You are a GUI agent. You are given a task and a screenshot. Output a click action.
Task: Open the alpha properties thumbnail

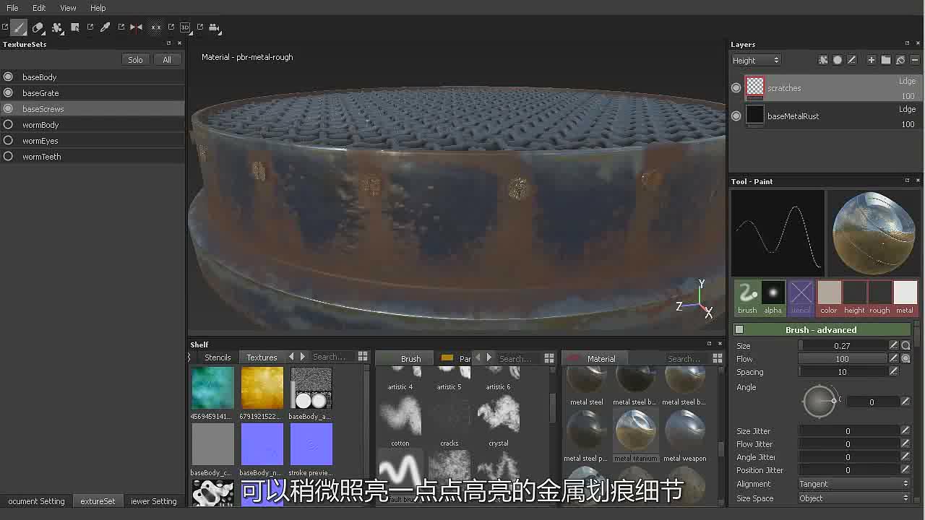(773, 298)
